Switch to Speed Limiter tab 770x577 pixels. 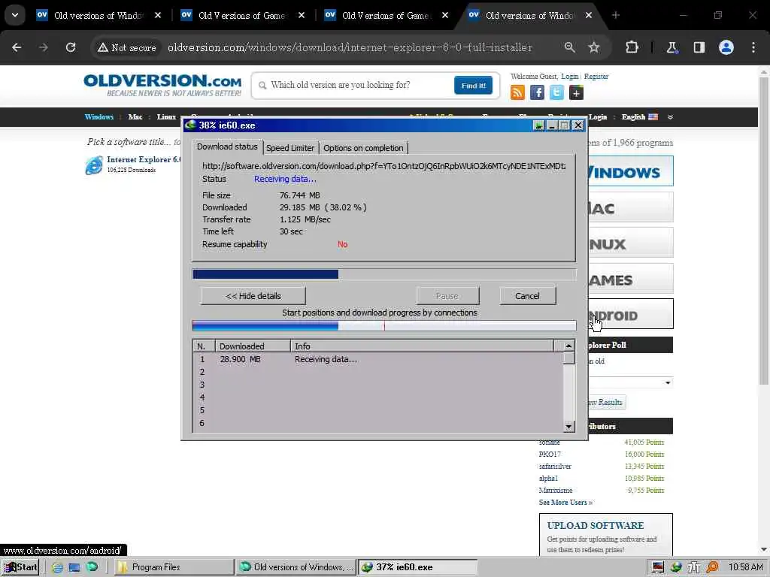[x=290, y=148]
